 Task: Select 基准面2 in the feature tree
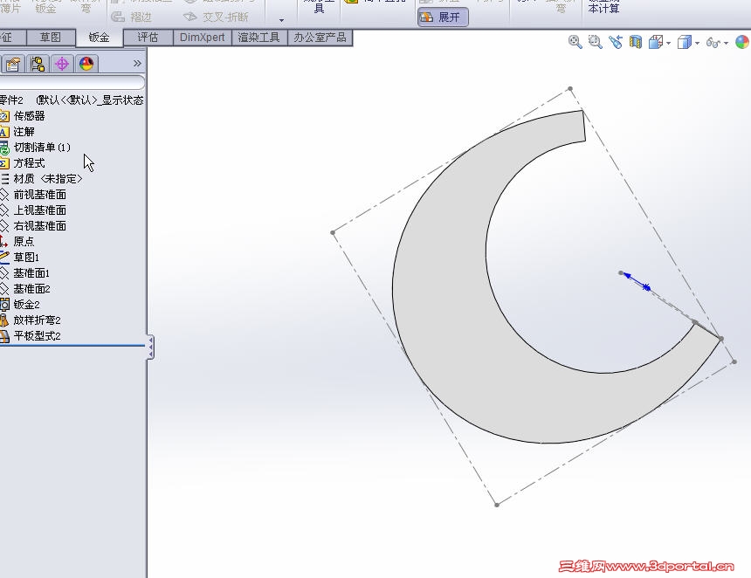point(31,289)
